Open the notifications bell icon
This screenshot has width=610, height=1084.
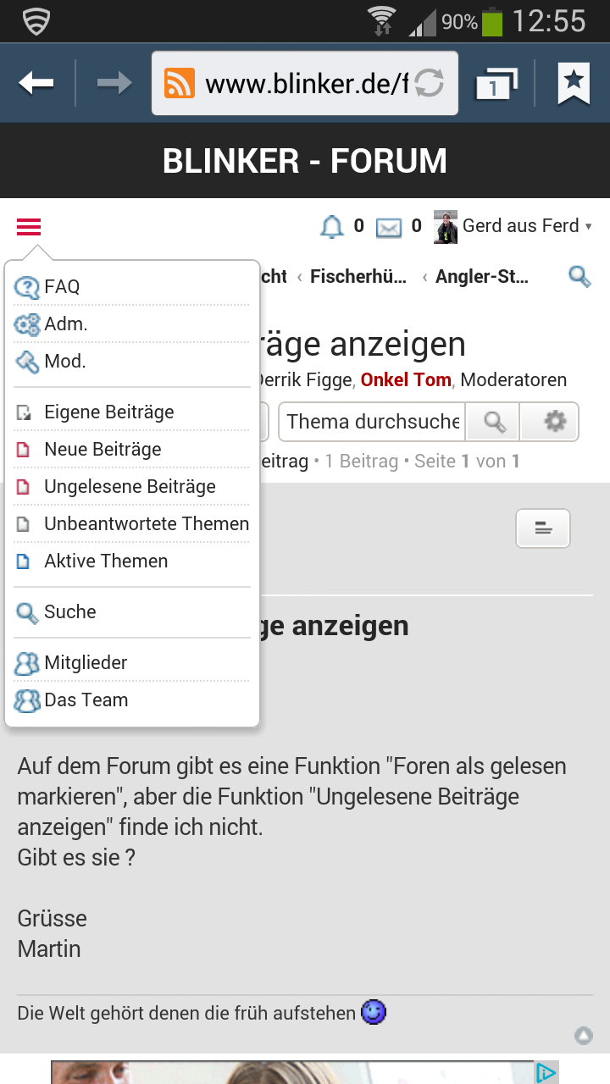[331, 227]
